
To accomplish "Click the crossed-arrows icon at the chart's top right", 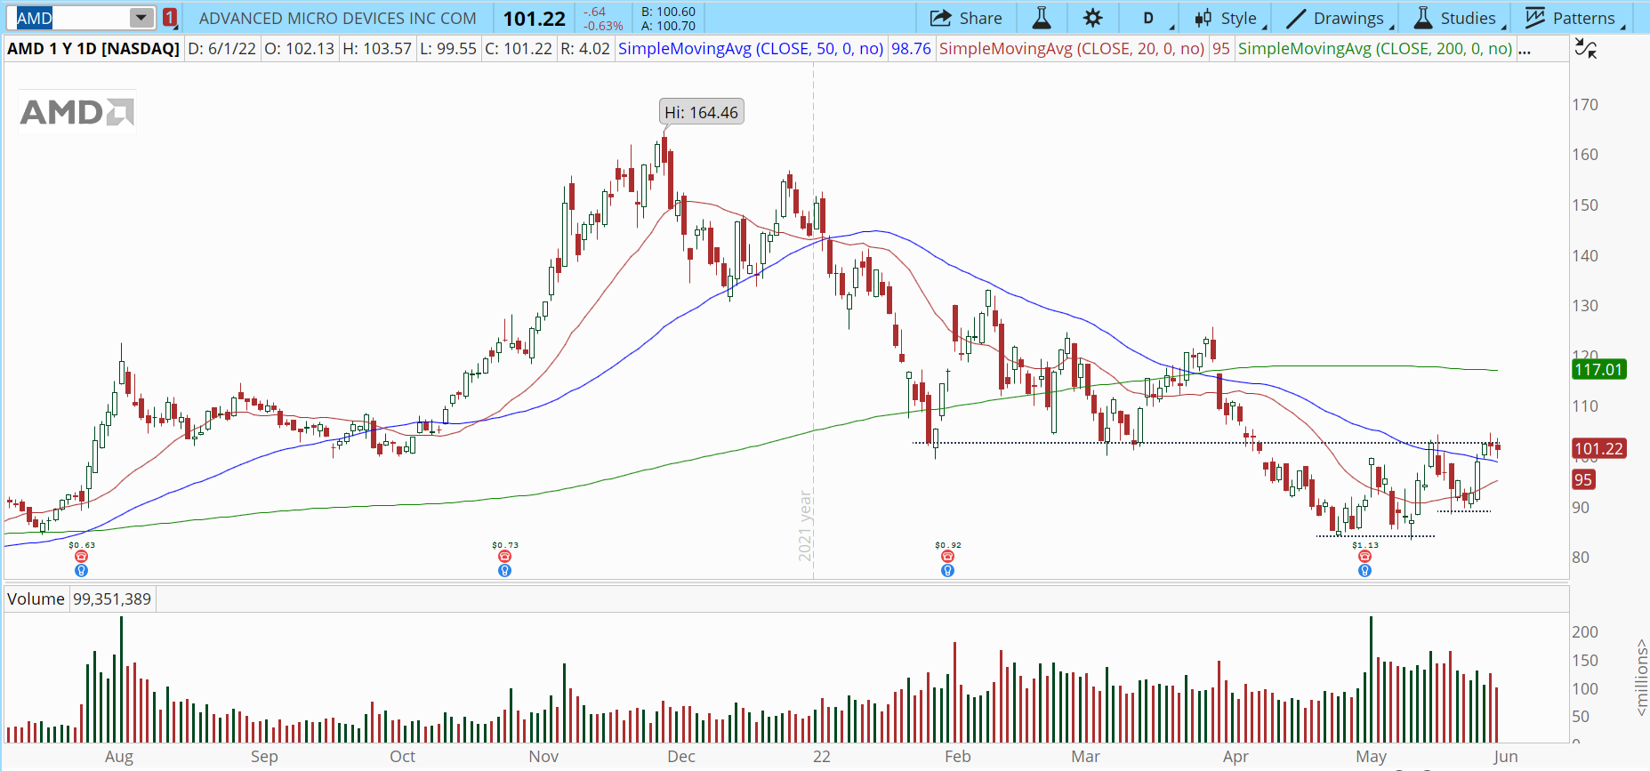I will [1585, 48].
